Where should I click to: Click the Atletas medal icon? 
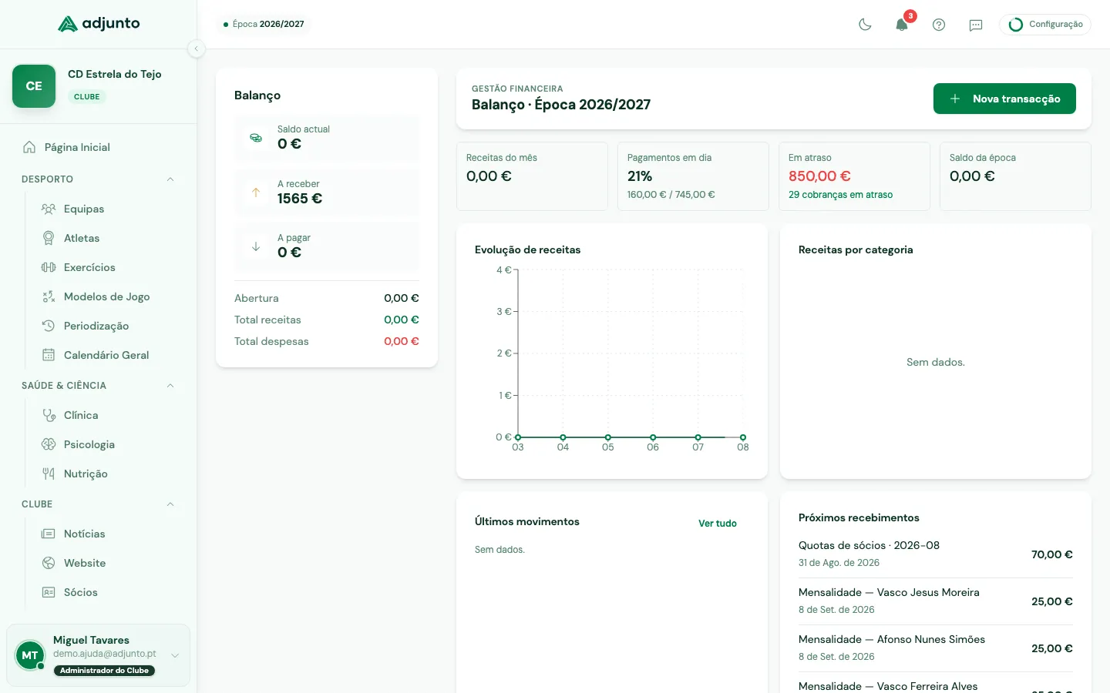(x=49, y=238)
